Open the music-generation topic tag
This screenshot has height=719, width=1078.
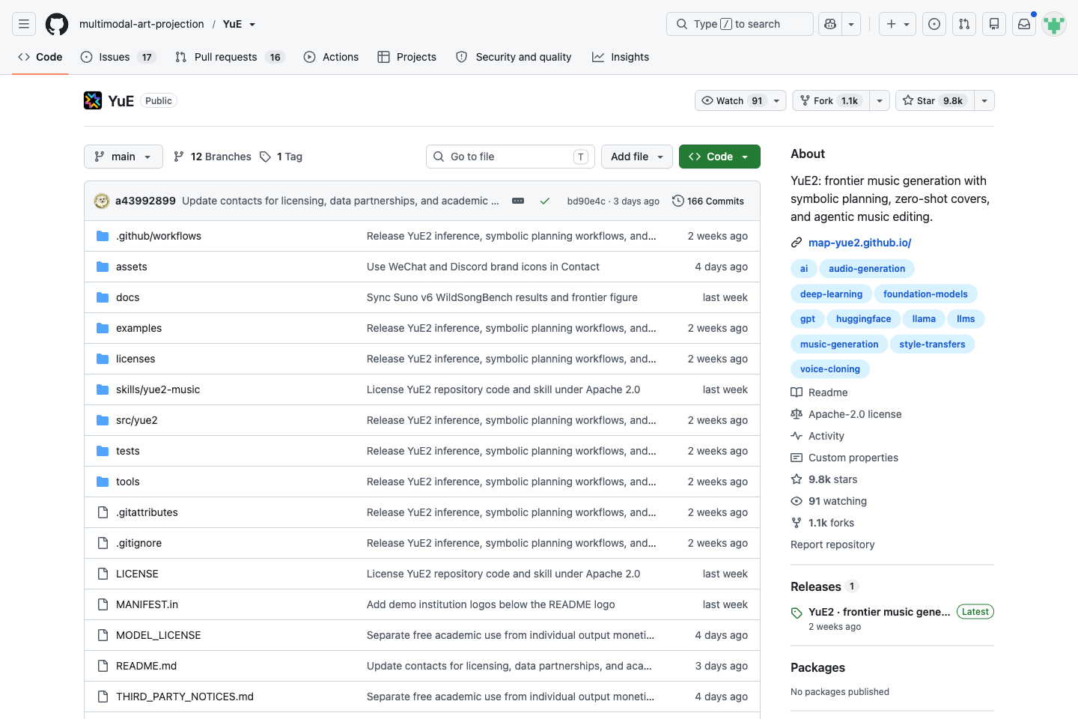coord(839,345)
